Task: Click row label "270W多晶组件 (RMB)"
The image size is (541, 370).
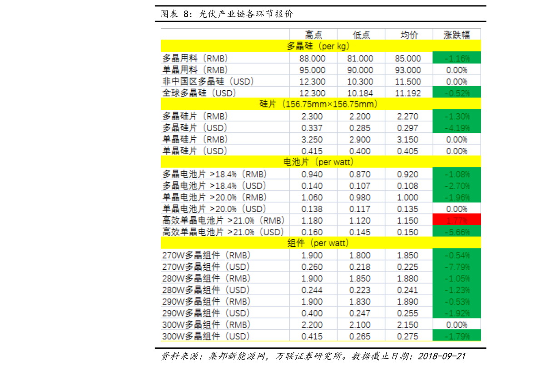Action: [x=206, y=255]
